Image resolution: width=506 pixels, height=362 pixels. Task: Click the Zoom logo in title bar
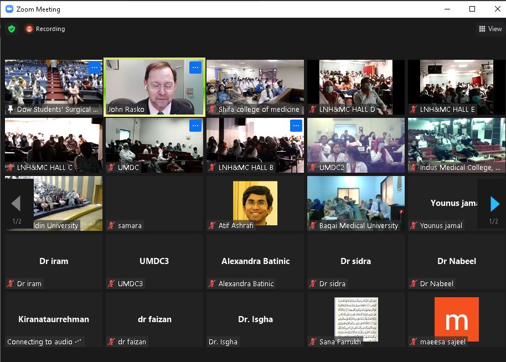(8, 9)
